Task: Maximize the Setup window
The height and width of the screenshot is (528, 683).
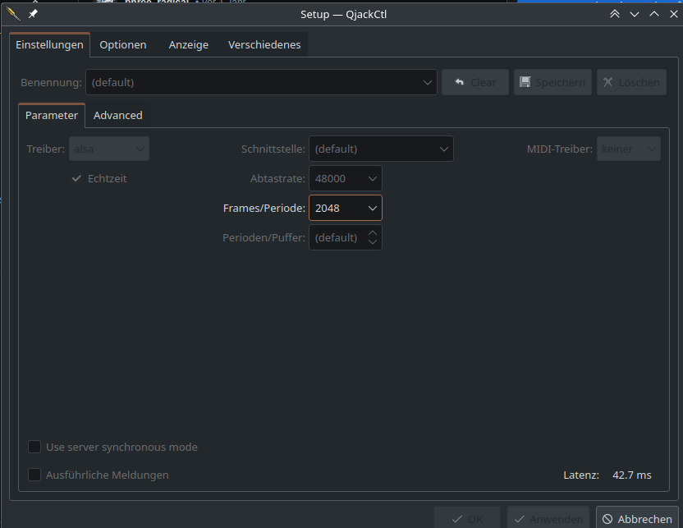Action: [x=654, y=14]
